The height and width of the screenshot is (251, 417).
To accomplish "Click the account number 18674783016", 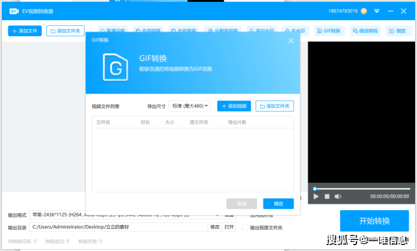I will [x=343, y=11].
